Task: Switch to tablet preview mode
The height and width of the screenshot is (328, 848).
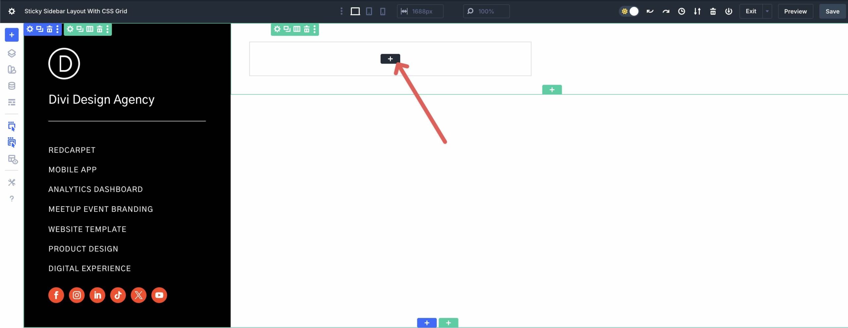Action: (x=369, y=11)
